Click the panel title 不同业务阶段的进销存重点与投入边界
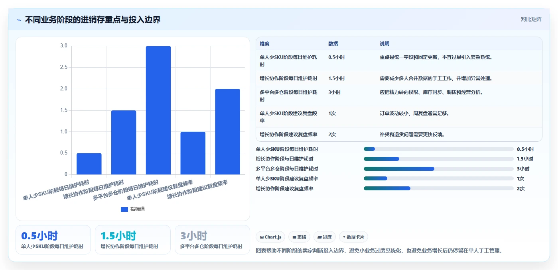 (x=93, y=20)
